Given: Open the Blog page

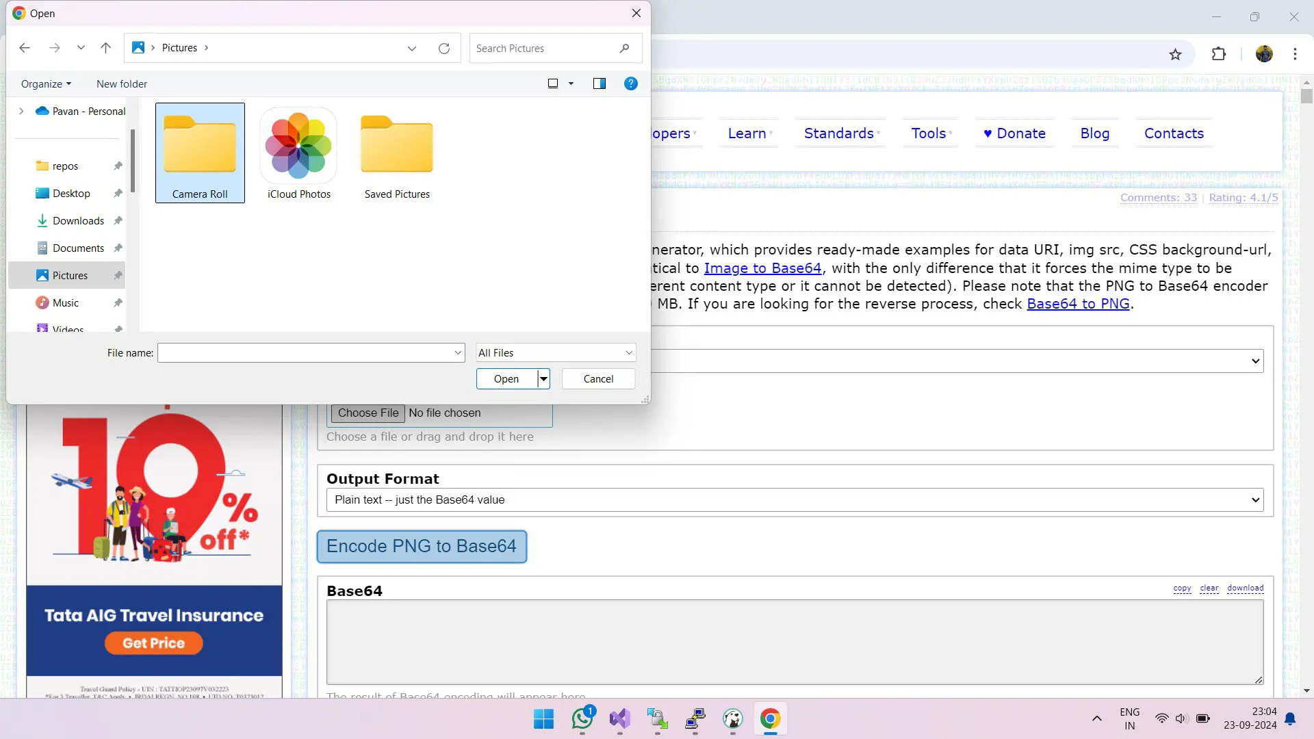Looking at the screenshot, I should pos(1094,133).
